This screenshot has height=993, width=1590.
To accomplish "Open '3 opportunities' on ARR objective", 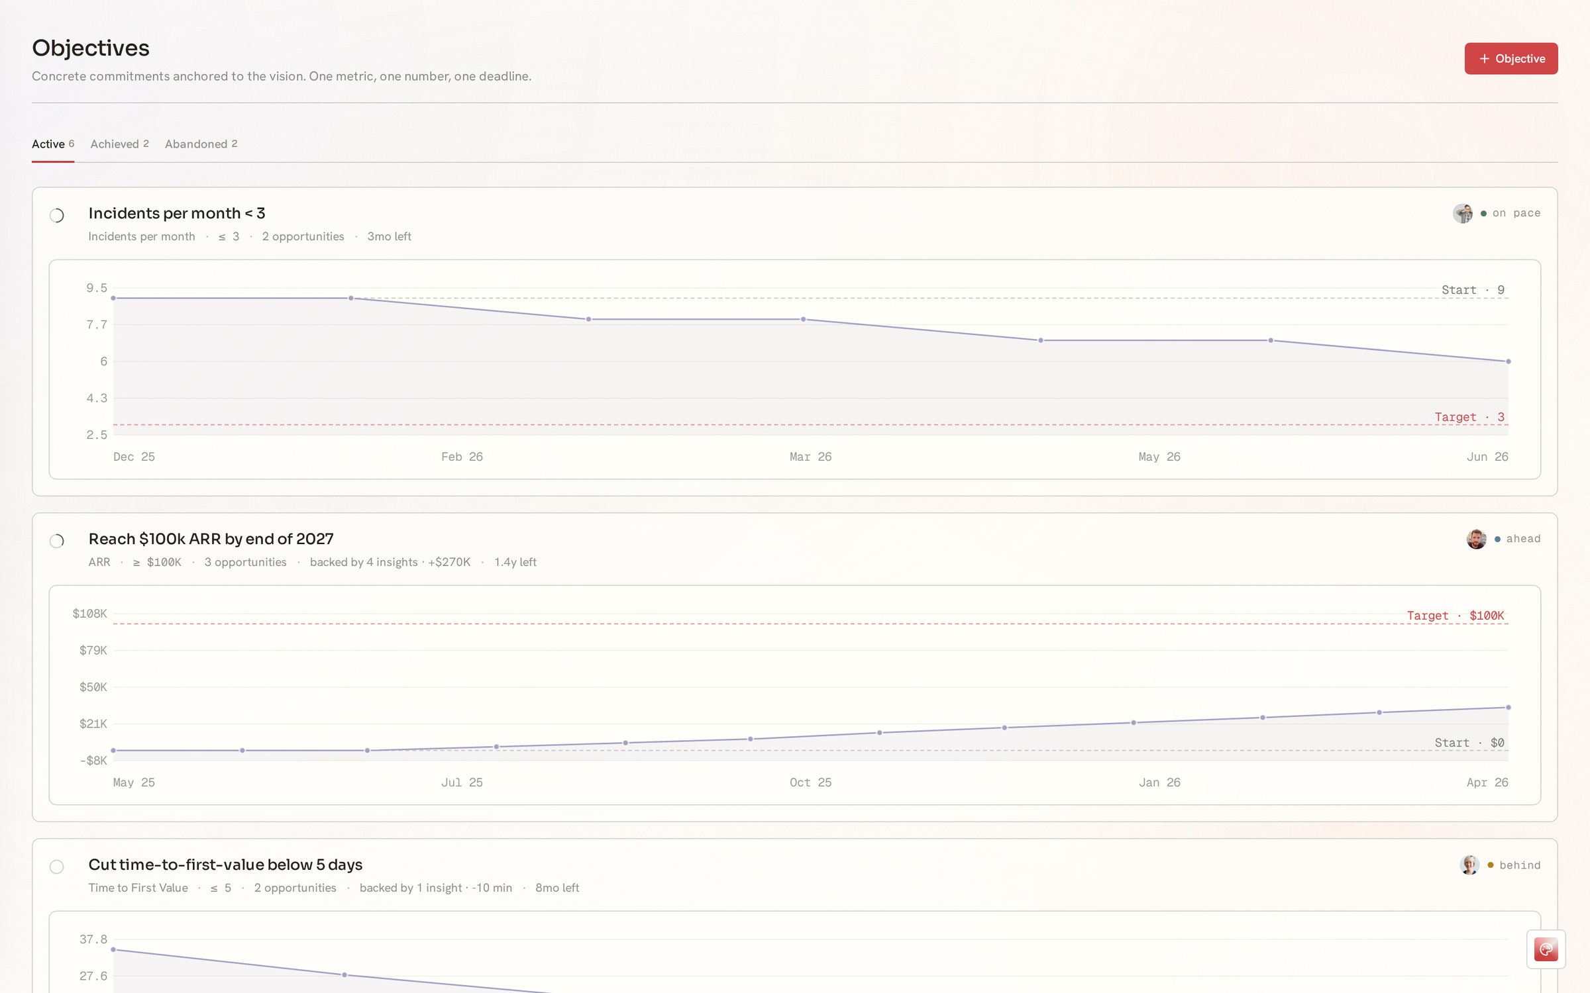I will 245,562.
